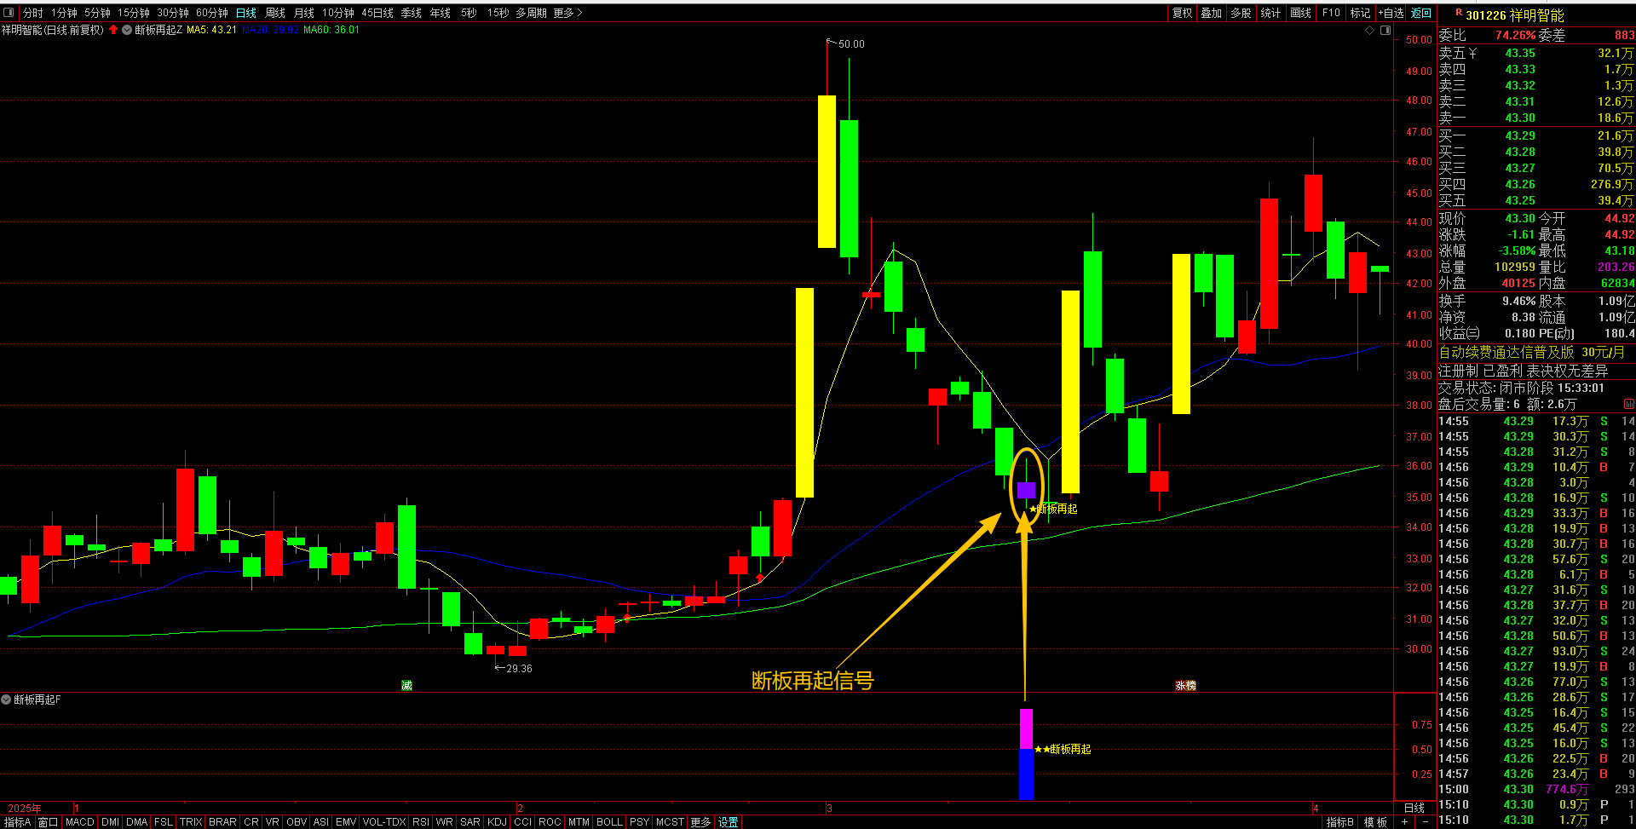Toggle the right info panel icon

tap(1385, 30)
